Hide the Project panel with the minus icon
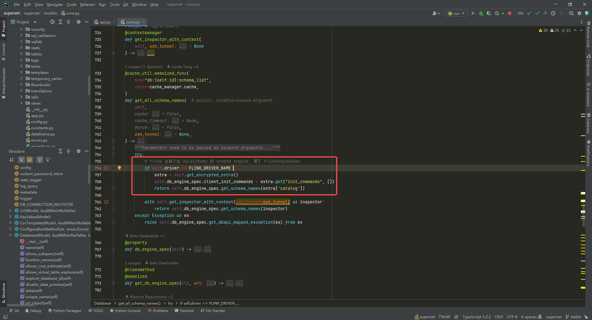Screen dimensions: 592x320 point(87,22)
